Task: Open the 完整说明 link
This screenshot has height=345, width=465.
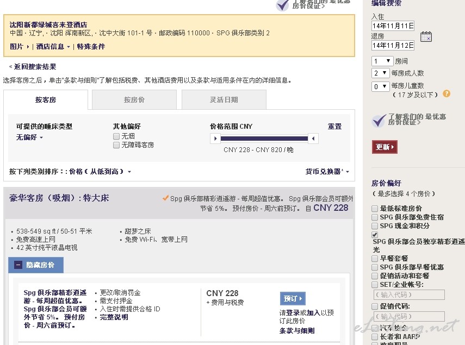Action: point(114,317)
